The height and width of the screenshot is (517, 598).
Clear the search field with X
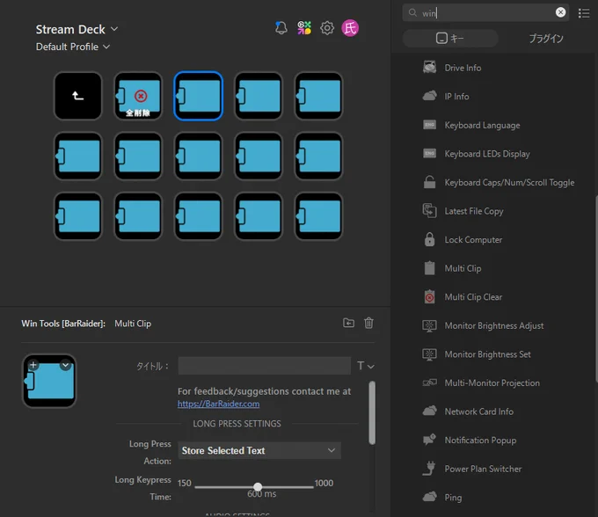pos(560,12)
